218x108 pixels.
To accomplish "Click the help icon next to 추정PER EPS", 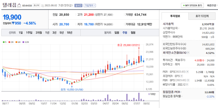I will [x=181, y=76].
